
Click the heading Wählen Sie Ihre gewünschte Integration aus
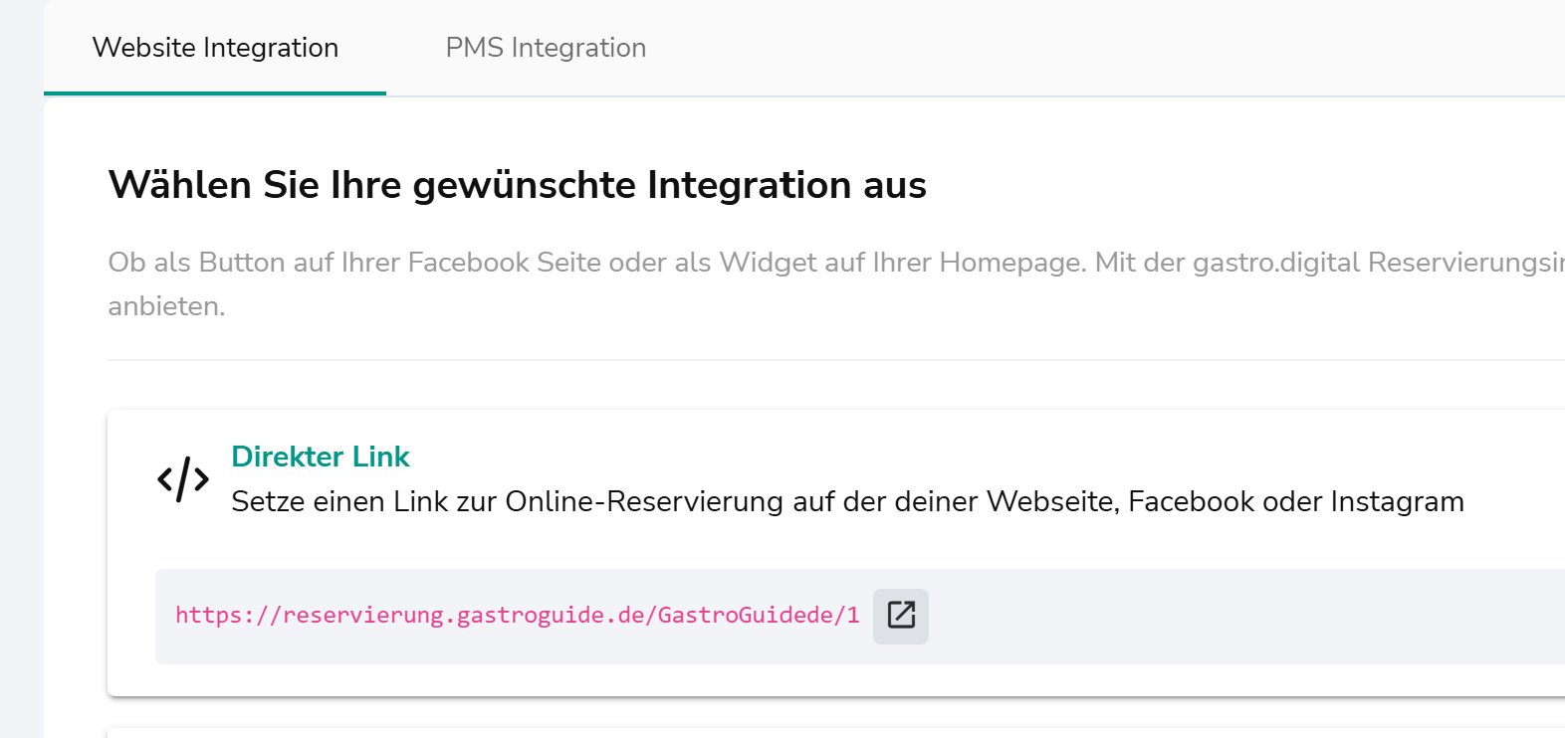[518, 185]
